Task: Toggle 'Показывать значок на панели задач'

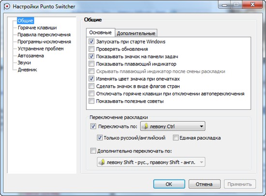Action: [91, 56]
